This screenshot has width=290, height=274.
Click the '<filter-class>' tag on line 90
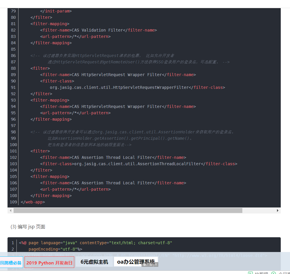click(57, 81)
